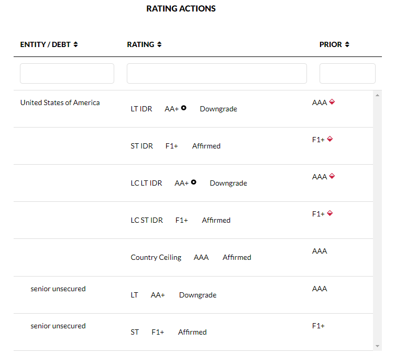Sort by Prior column arrows
Image resolution: width=395 pixels, height=355 pixels.
[x=347, y=44]
